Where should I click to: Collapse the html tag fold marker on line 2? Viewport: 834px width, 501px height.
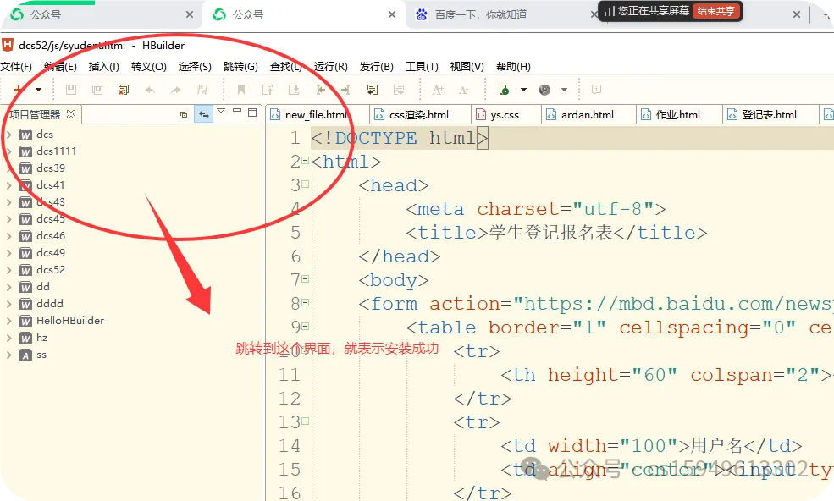(306, 161)
